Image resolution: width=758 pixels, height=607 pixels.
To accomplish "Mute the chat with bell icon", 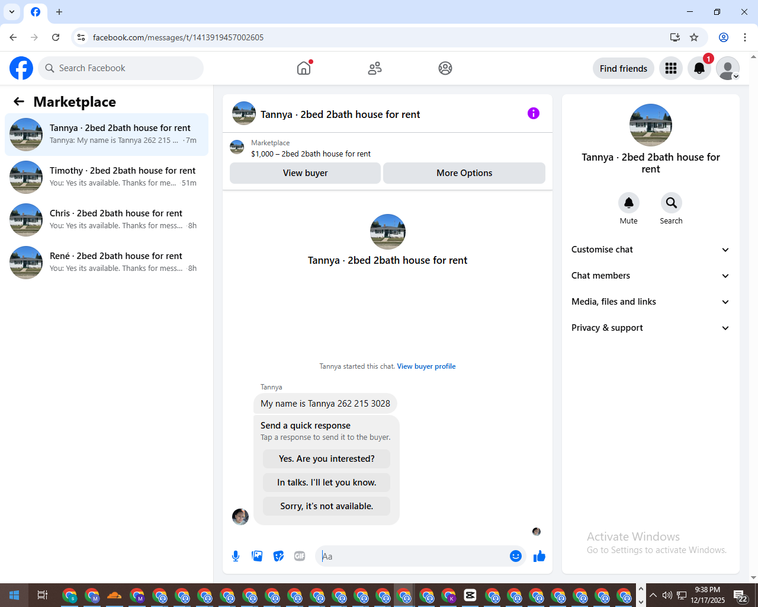I will tap(629, 203).
